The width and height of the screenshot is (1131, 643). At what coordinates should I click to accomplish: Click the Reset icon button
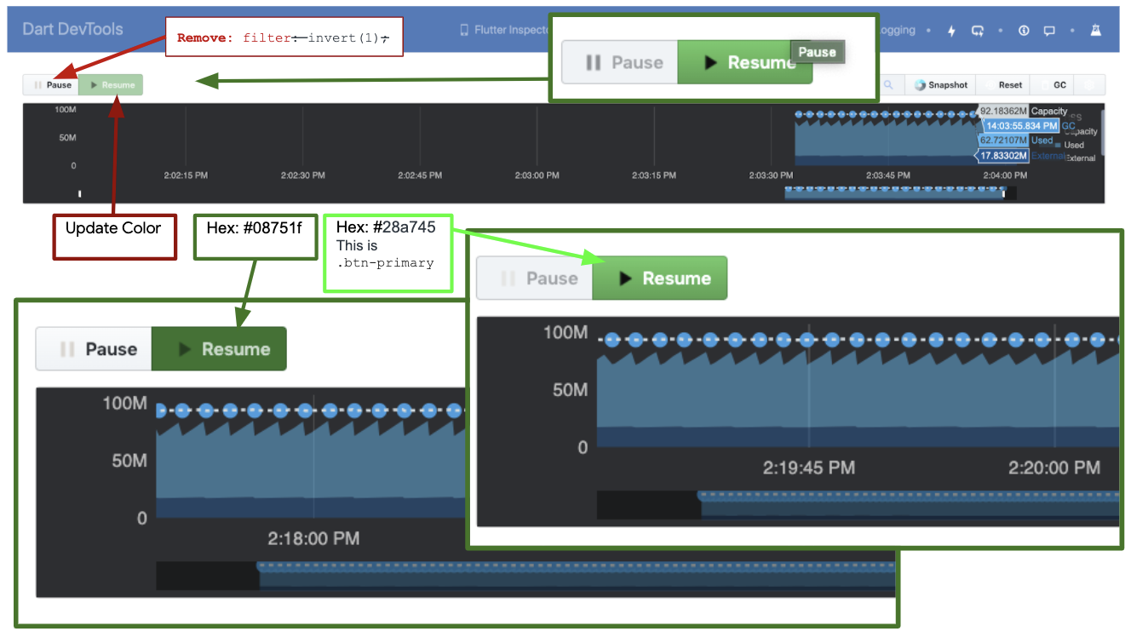[x=990, y=84]
